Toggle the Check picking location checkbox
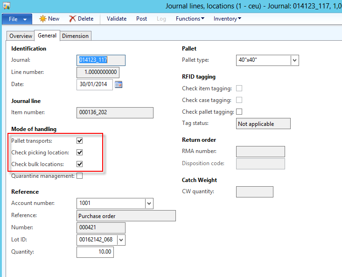This screenshot has height=277, width=342. (80, 153)
